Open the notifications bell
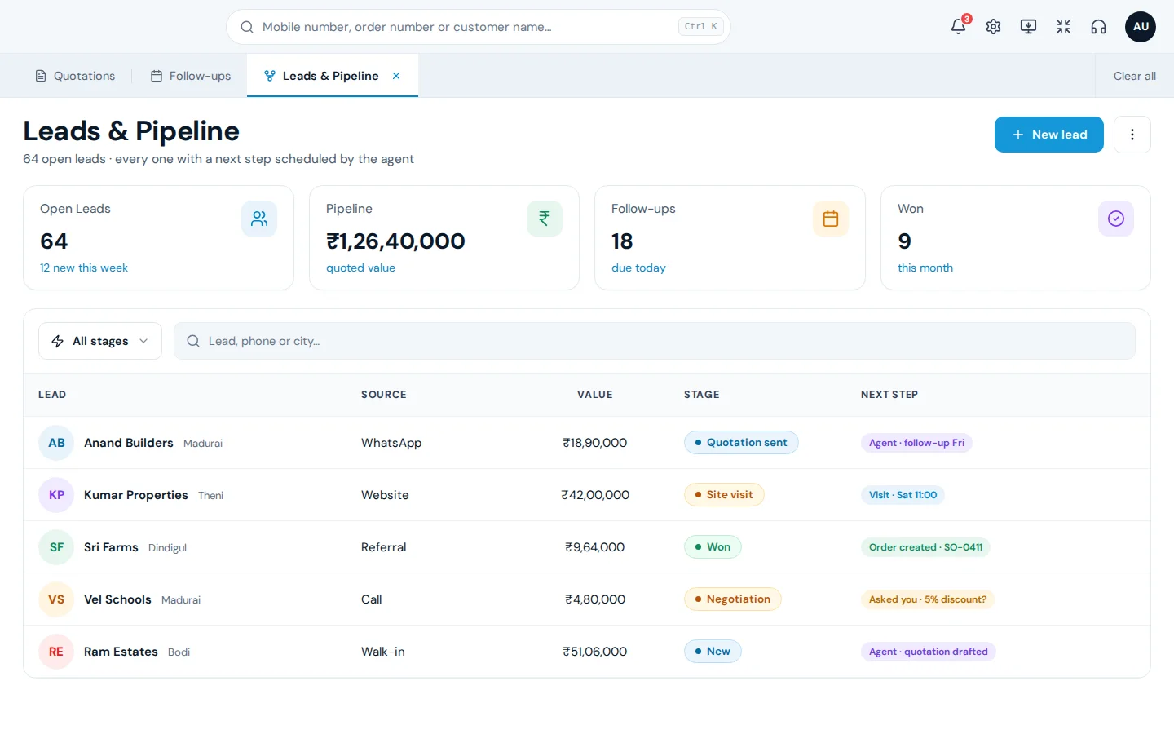 point(958,27)
